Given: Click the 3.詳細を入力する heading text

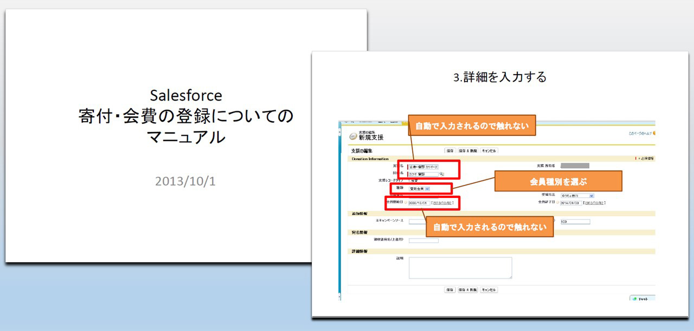Looking at the screenshot, I should (x=500, y=77).
